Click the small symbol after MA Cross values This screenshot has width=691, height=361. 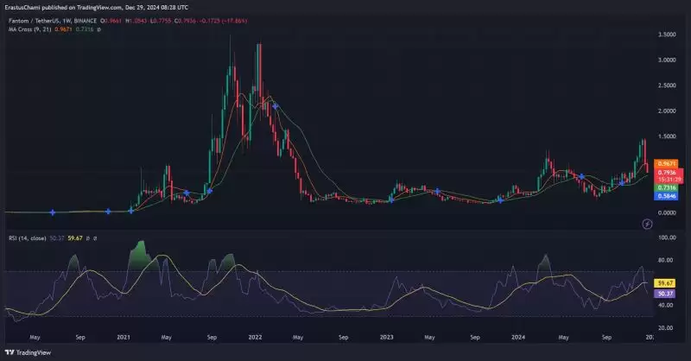click(98, 29)
